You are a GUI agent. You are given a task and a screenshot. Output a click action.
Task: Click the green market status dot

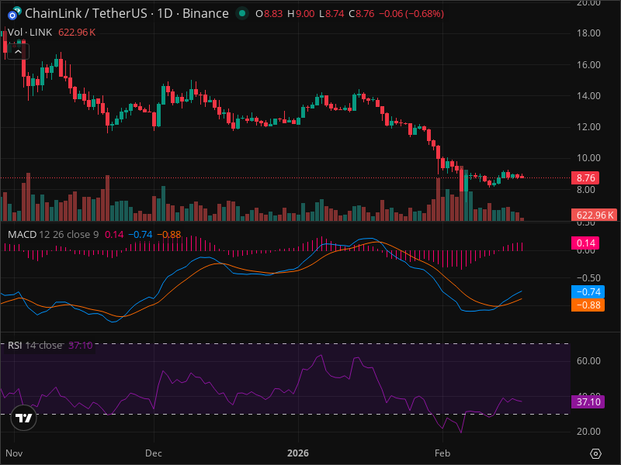pyautogui.click(x=241, y=13)
